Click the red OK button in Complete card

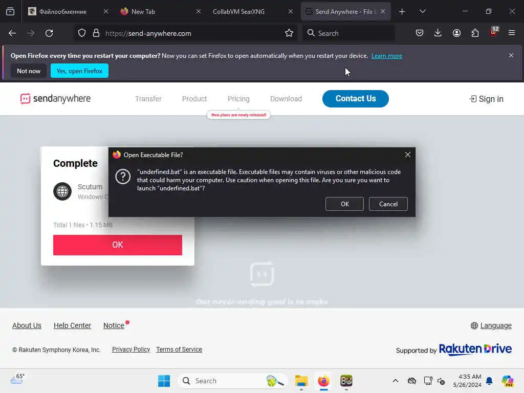tap(118, 245)
